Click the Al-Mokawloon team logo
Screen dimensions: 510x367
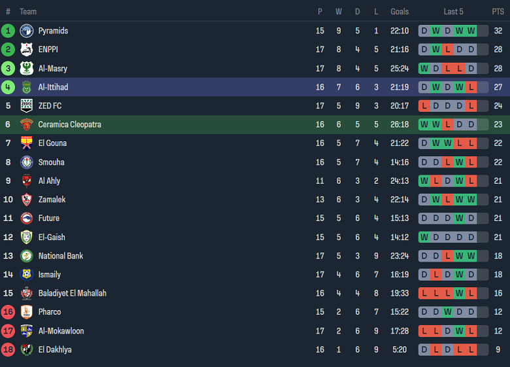click(26, 331)
